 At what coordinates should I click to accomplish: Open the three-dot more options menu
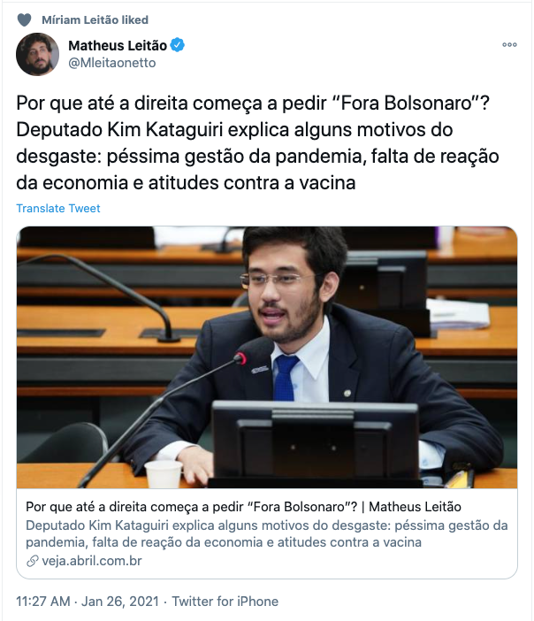[509, 45]
